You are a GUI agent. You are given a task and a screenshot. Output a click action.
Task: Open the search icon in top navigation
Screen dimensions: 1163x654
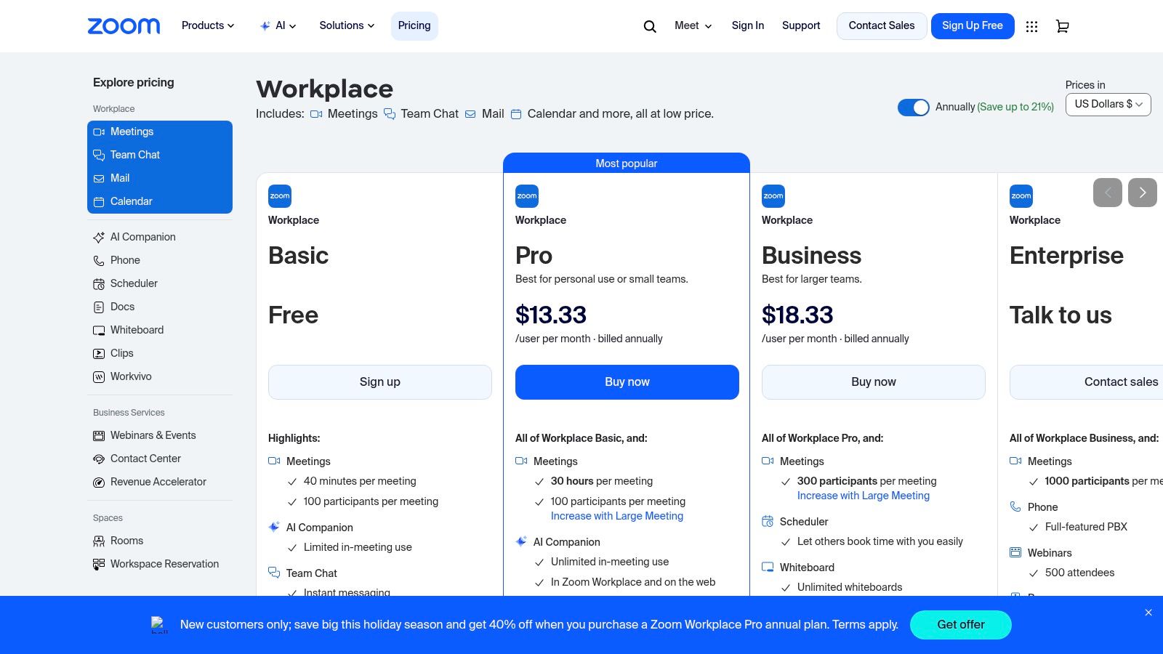[x=648, y=25]
